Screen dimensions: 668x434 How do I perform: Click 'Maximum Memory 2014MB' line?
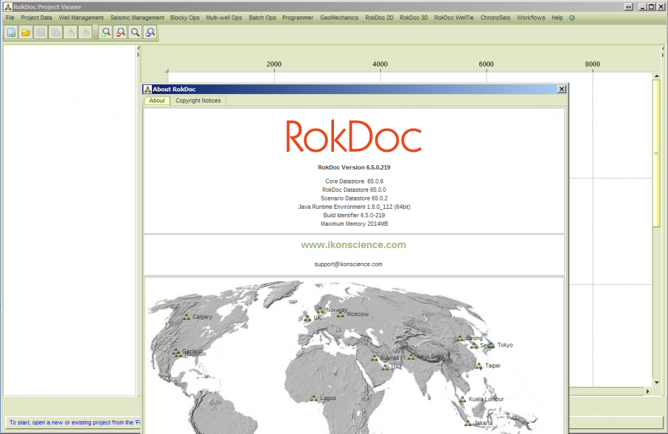[354, 224]
